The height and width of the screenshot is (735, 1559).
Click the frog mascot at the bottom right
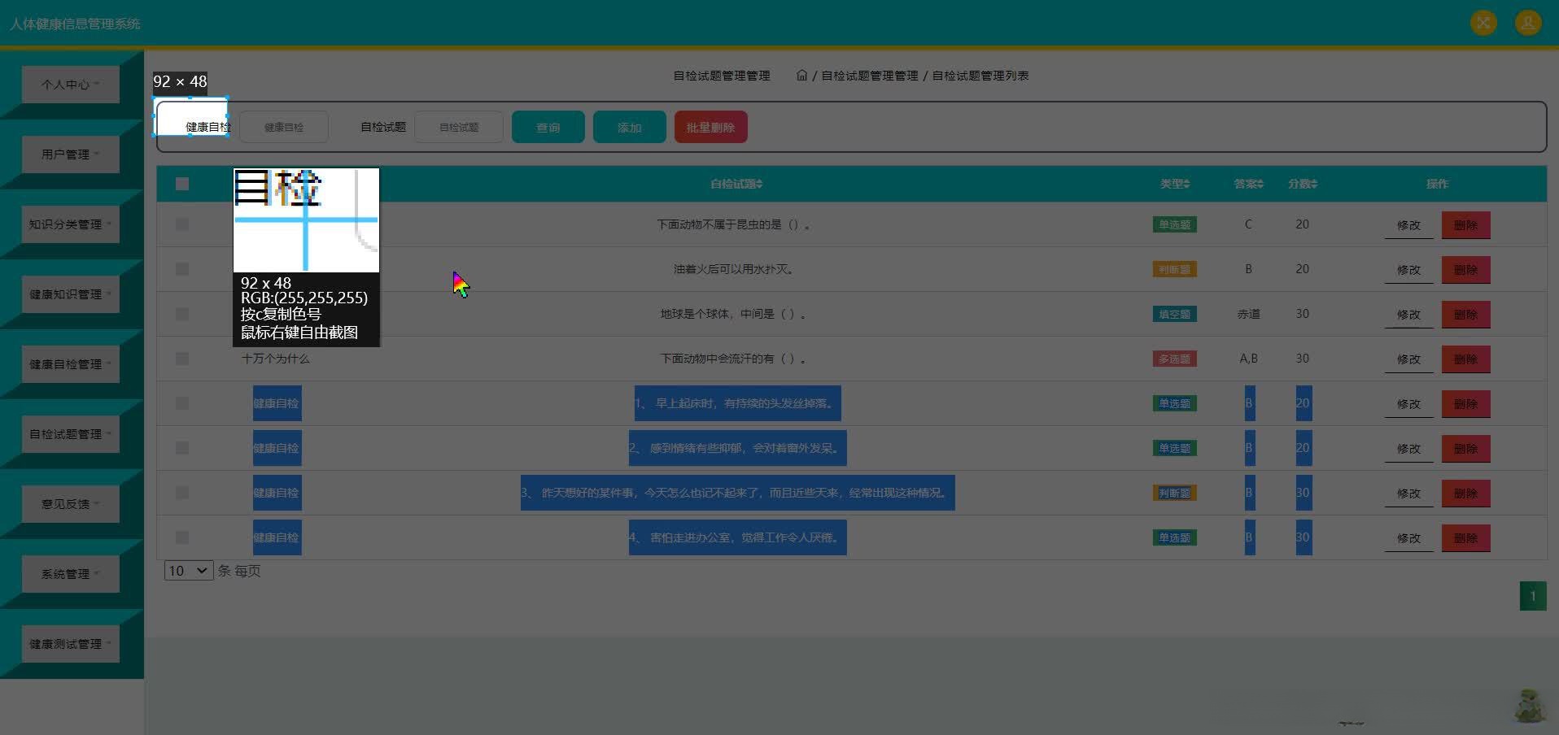coord(1530,705)
